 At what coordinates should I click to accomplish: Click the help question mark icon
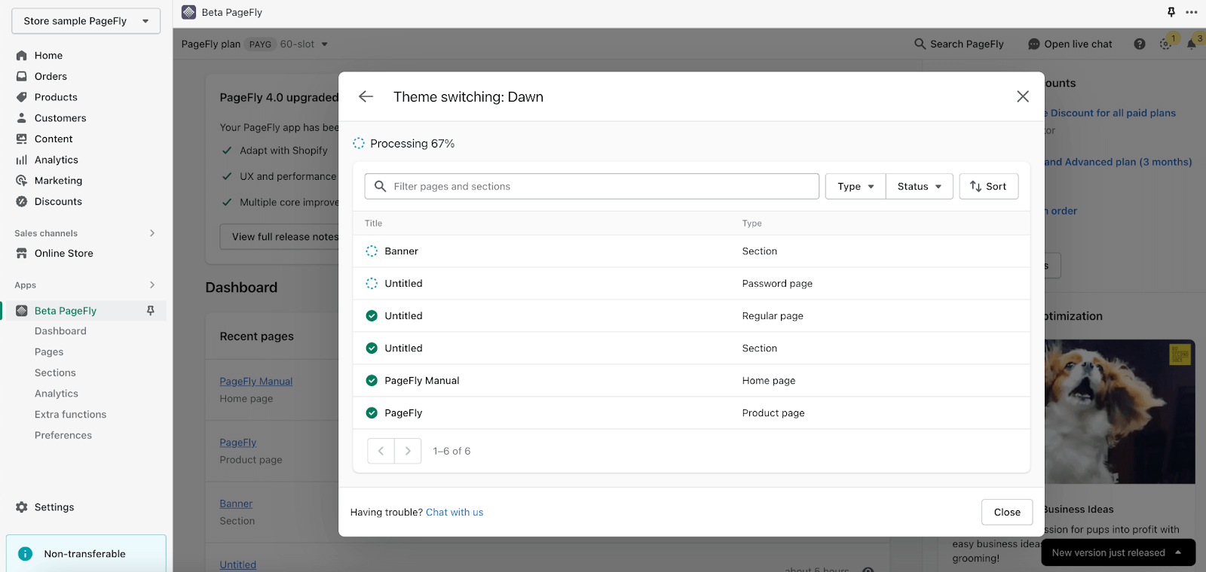1140,44
